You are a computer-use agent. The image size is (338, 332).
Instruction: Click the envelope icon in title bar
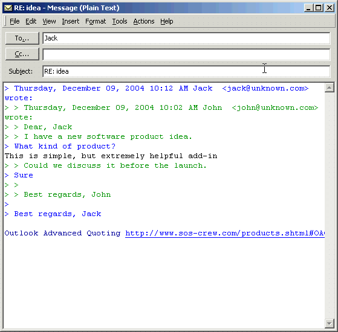coord(8,8)
